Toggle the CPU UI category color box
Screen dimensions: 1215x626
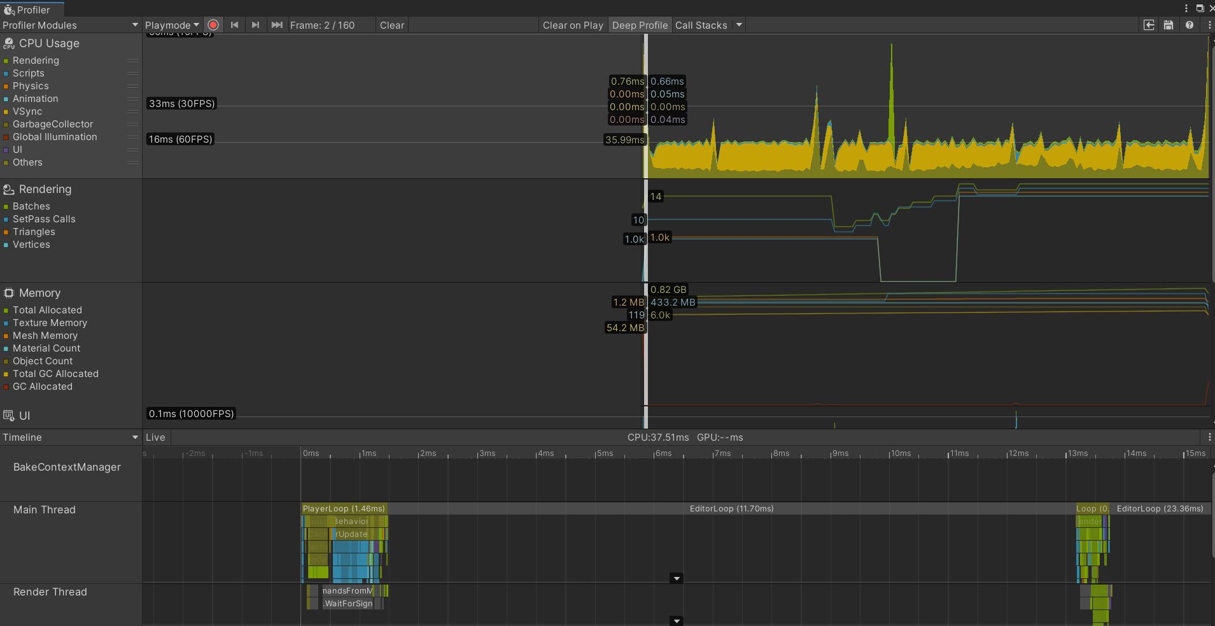tap(6, 150)
